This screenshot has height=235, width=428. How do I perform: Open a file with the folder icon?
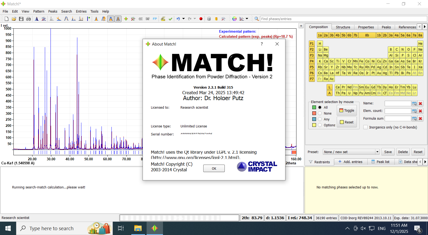pos(14,19)
